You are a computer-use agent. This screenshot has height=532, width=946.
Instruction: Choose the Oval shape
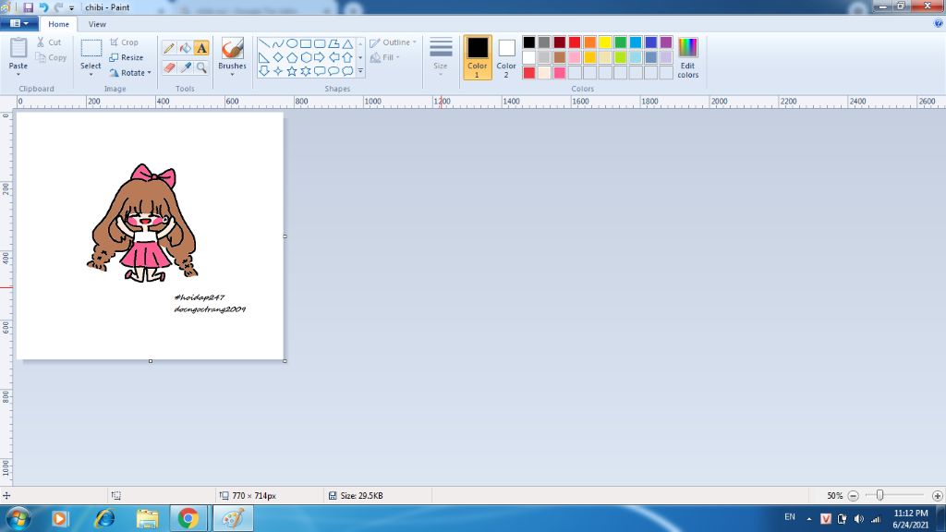pyautogui.click(x=291, y=43)
